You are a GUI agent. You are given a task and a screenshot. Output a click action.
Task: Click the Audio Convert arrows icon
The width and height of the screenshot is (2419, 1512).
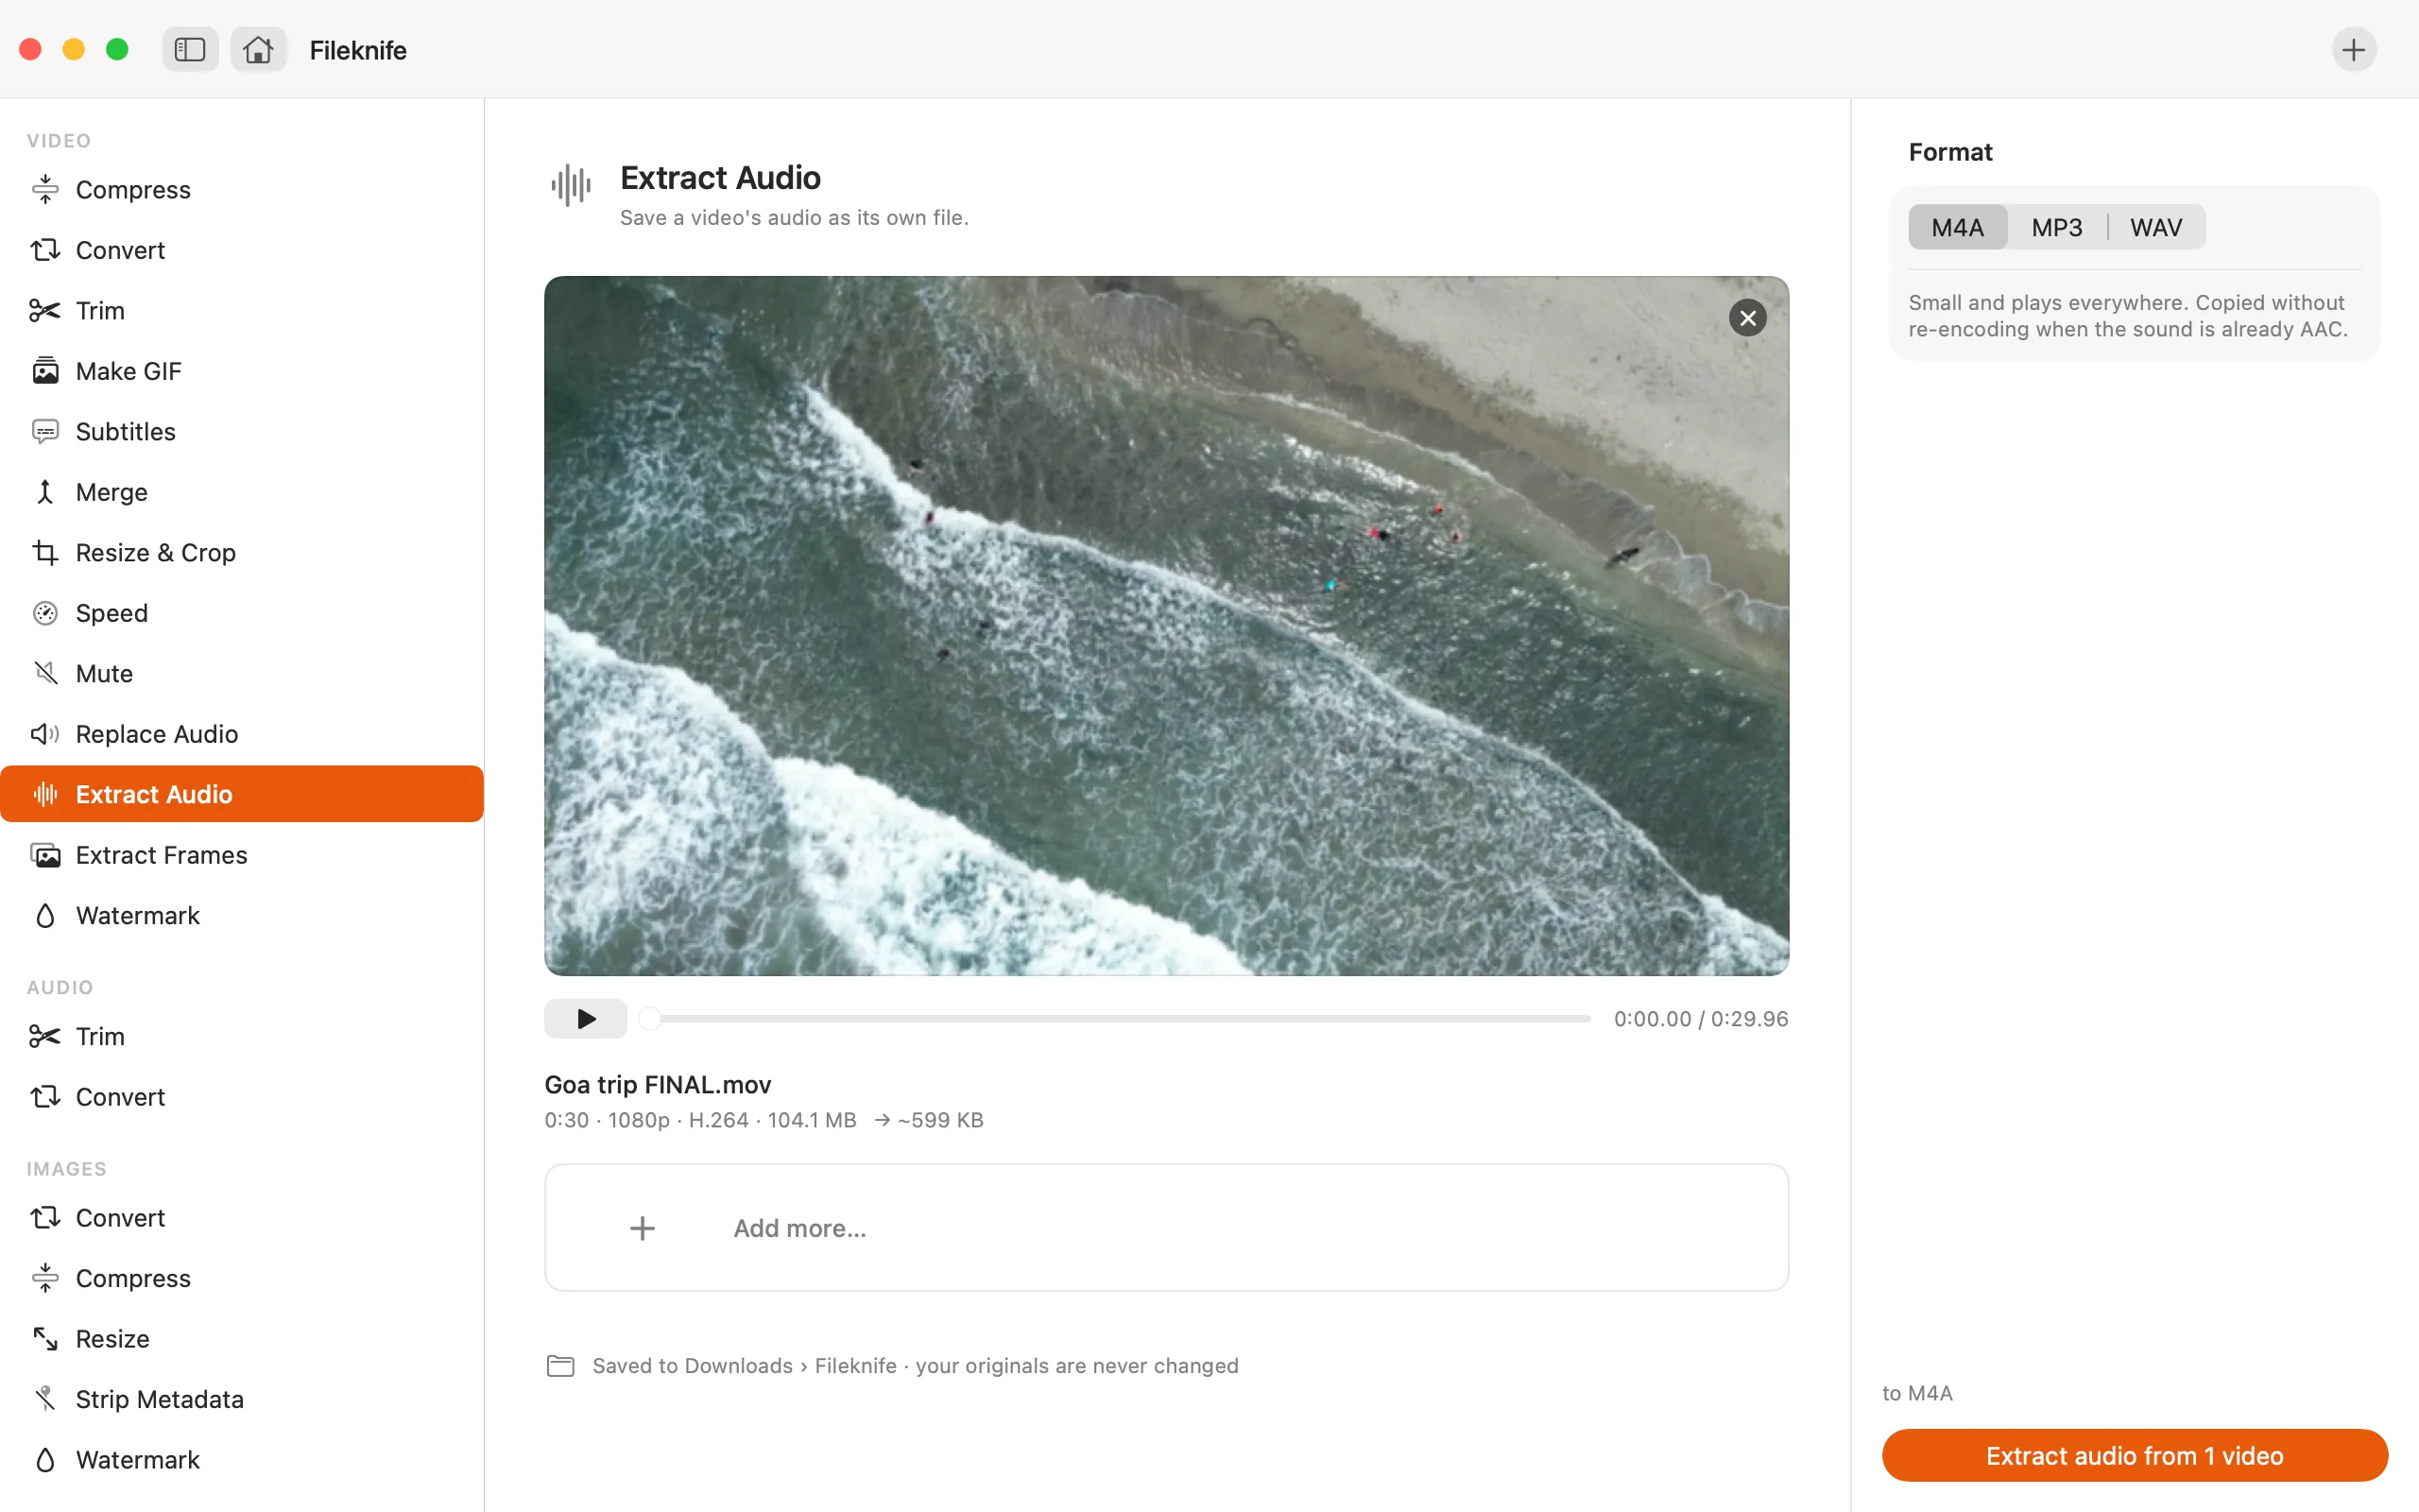pyautogui.click(x=45, y=1097)
